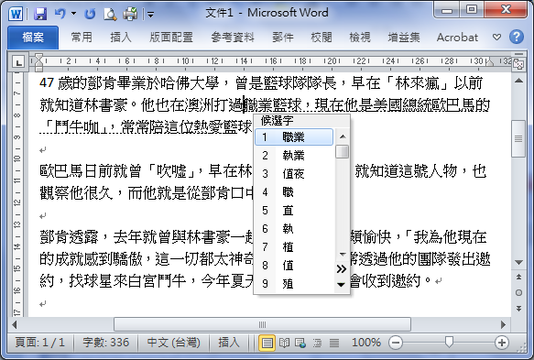Open the select browse object button
The width and height of the screenshot is (534, 360).
(x=518, y=292)
